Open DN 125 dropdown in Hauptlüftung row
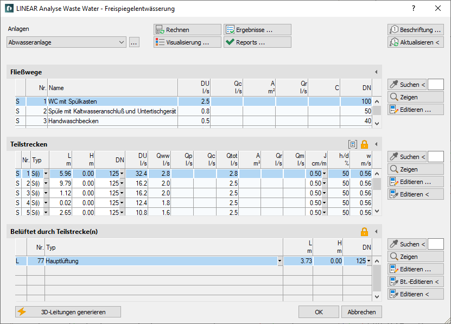Image resolution: width=451 pixels, height=324 pixels. [369, 261]
